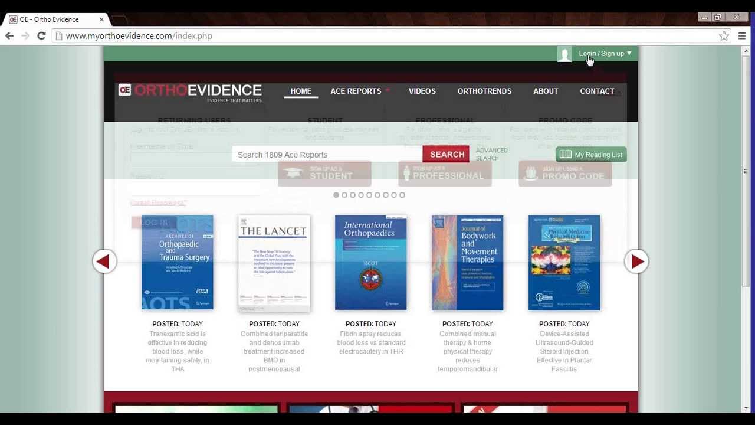Open the VIDEOS menu item
755x425 pixels.
click(x=422, y=91)
